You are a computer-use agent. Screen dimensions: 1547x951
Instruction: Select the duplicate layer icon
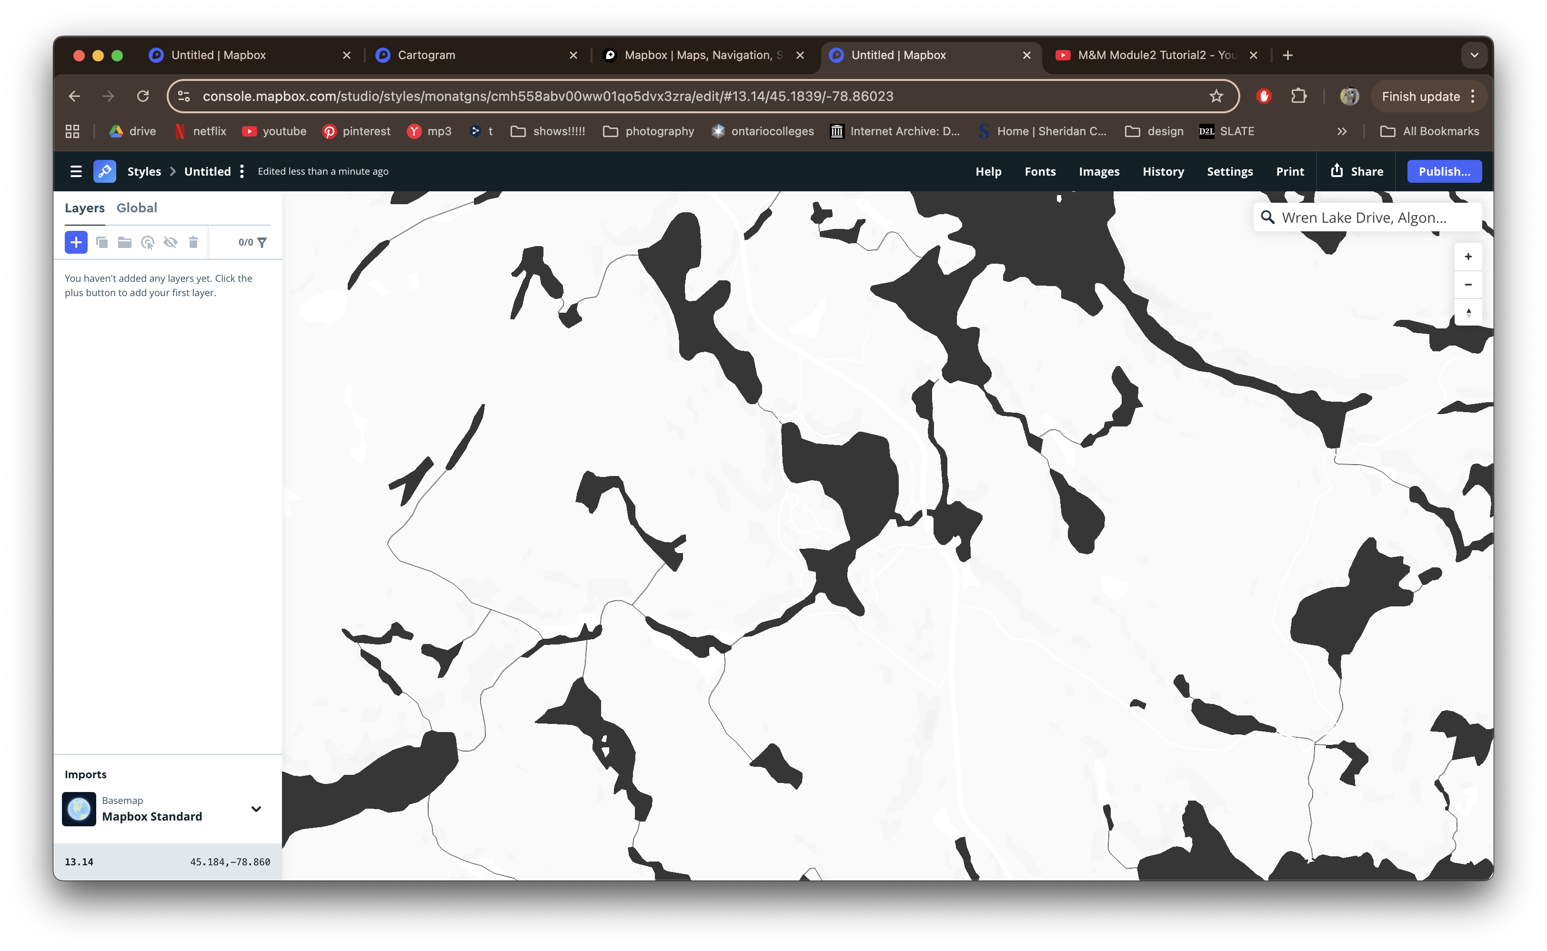pos(102,242)
